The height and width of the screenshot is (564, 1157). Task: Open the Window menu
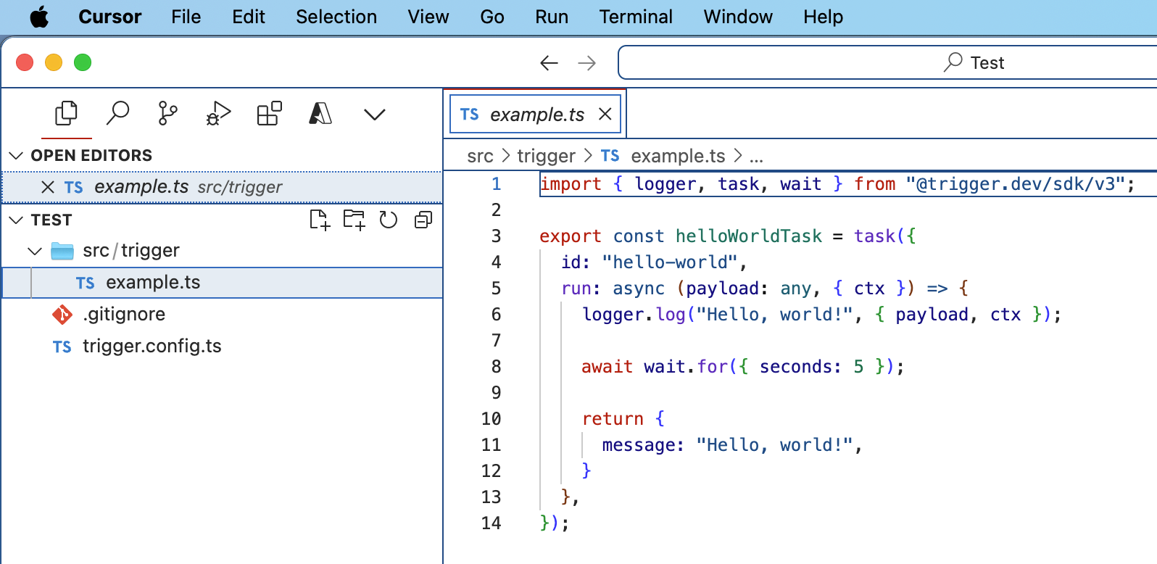point(738,17)
